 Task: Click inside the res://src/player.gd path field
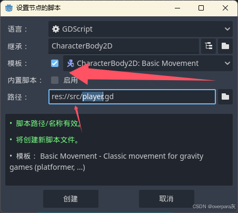[x=132, y=96]
